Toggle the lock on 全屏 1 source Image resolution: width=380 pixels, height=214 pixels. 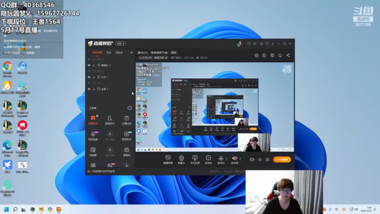[94, 89]
